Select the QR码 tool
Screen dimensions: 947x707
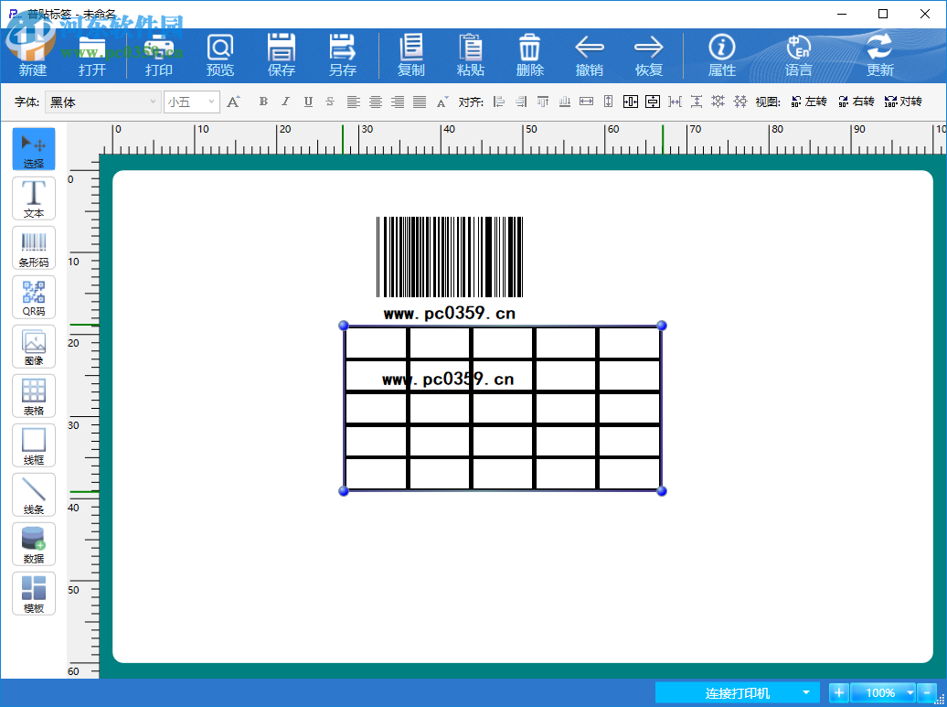[34, 297]
